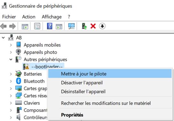This screenshot has width=174, height=121.
Task: Click the update driver green arrow icon
Action: tap(84, 26)
